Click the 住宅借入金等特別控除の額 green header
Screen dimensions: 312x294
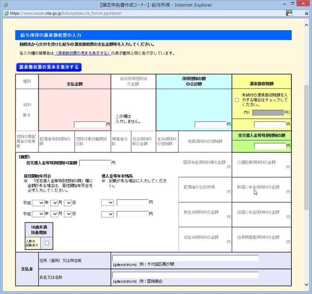262,135
